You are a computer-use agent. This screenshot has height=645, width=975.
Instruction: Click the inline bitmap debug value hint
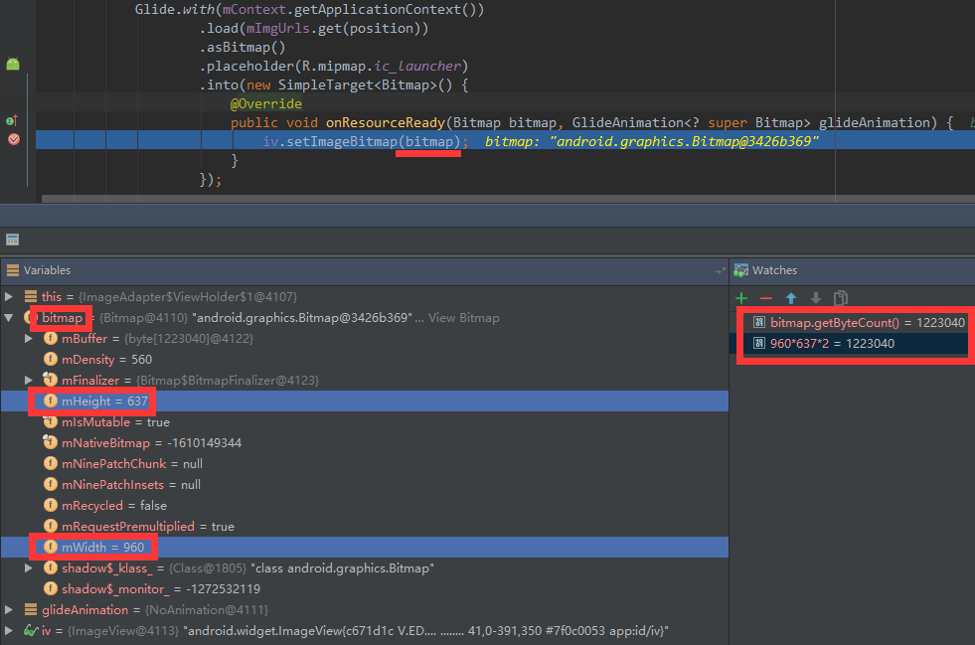click(x=652, y=142)
